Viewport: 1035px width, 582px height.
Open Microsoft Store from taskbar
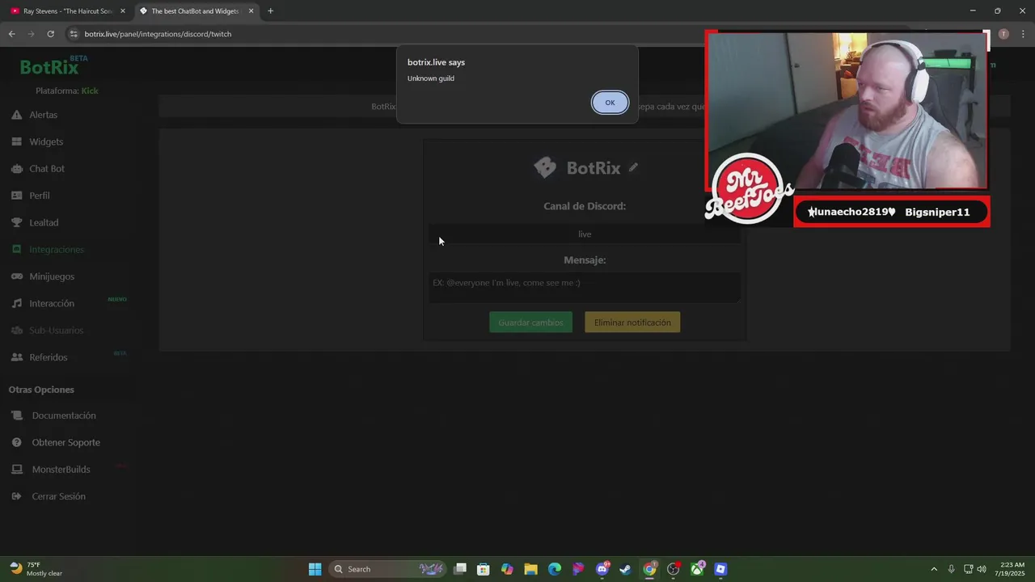[484, 569]
